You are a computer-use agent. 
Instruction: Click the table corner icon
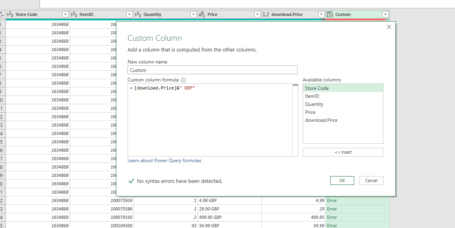click(x=2, y=14)
